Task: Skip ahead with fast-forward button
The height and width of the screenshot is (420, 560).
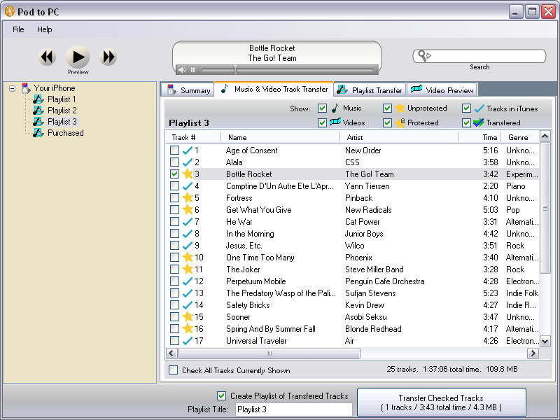Action: coord(108,57)
